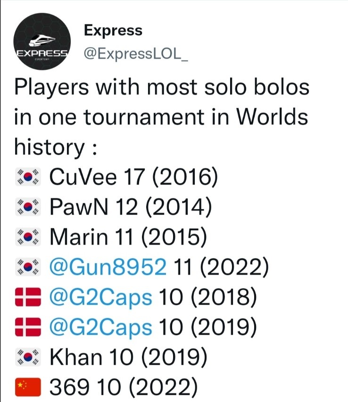Click the "CuVee 17 (2016)" entry
Image resolution: width=348 pixels, height=402 pixels.
133,177
